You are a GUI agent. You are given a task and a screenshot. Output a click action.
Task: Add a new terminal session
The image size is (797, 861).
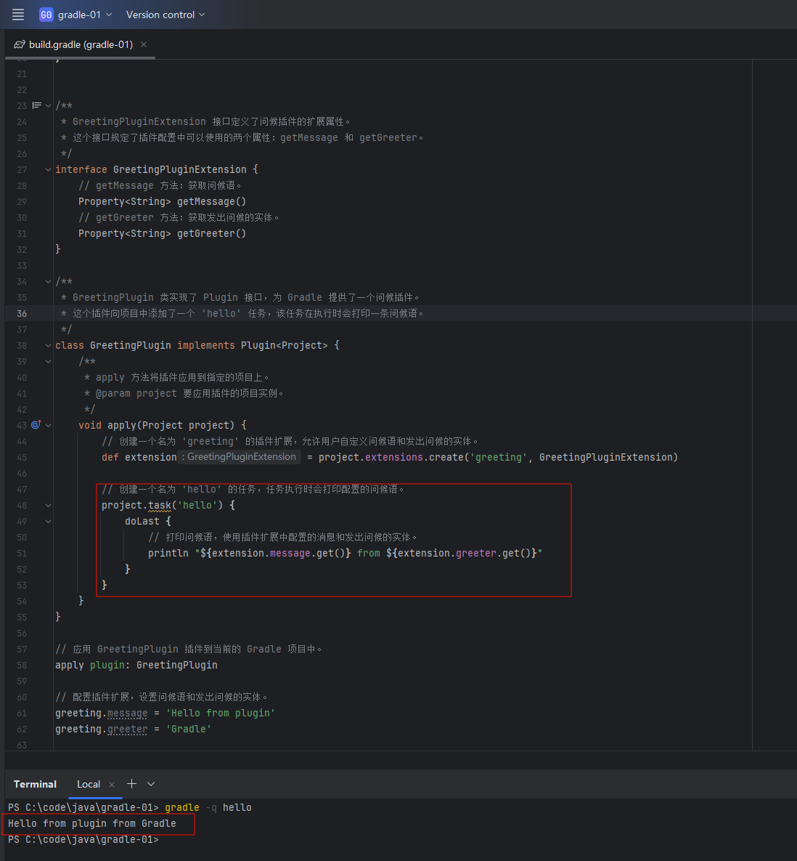(x=131, y=783)
